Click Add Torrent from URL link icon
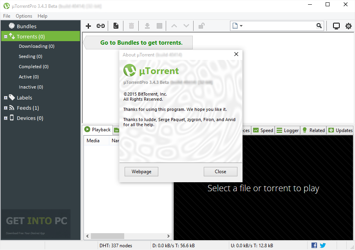The height and width of the screenshot is (250, 355). click(101, 26)
